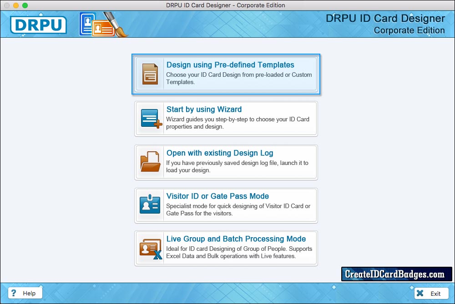455x304 pixels.
Task: Click 'Choose your ID Card Design' description text
Action: coord(239,78)
